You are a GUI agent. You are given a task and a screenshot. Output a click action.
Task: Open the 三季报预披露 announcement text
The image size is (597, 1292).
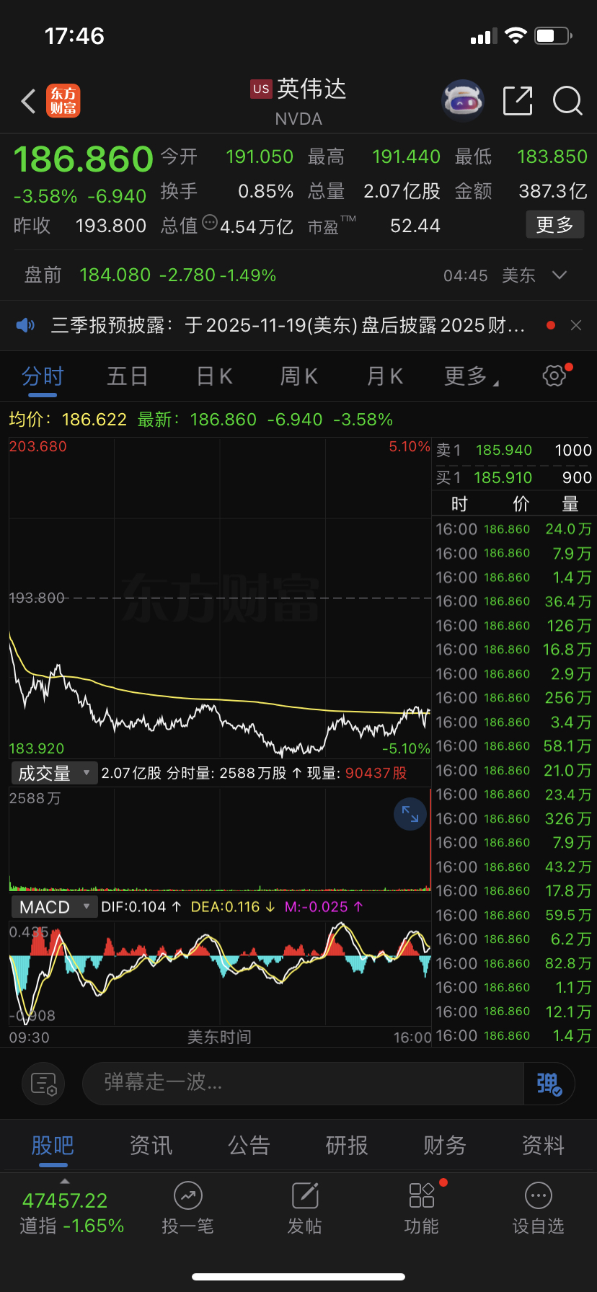click(288, 325)
